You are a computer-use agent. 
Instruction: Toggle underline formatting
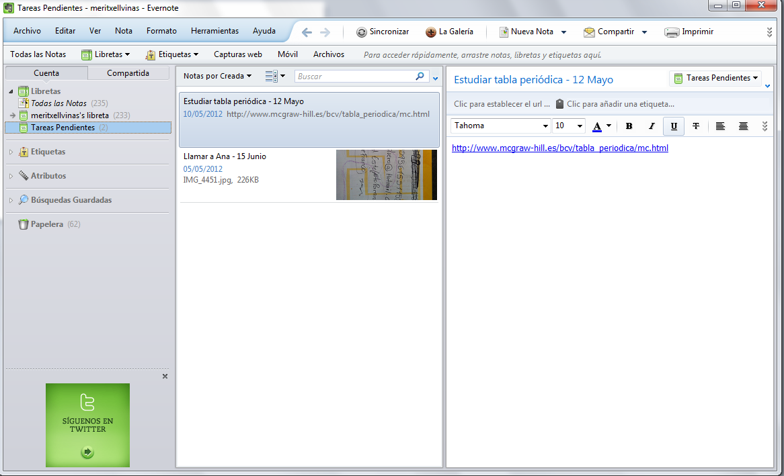674,126
